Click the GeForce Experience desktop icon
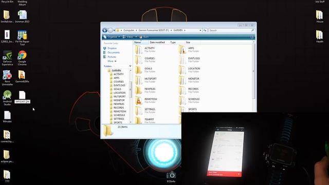 7,58
